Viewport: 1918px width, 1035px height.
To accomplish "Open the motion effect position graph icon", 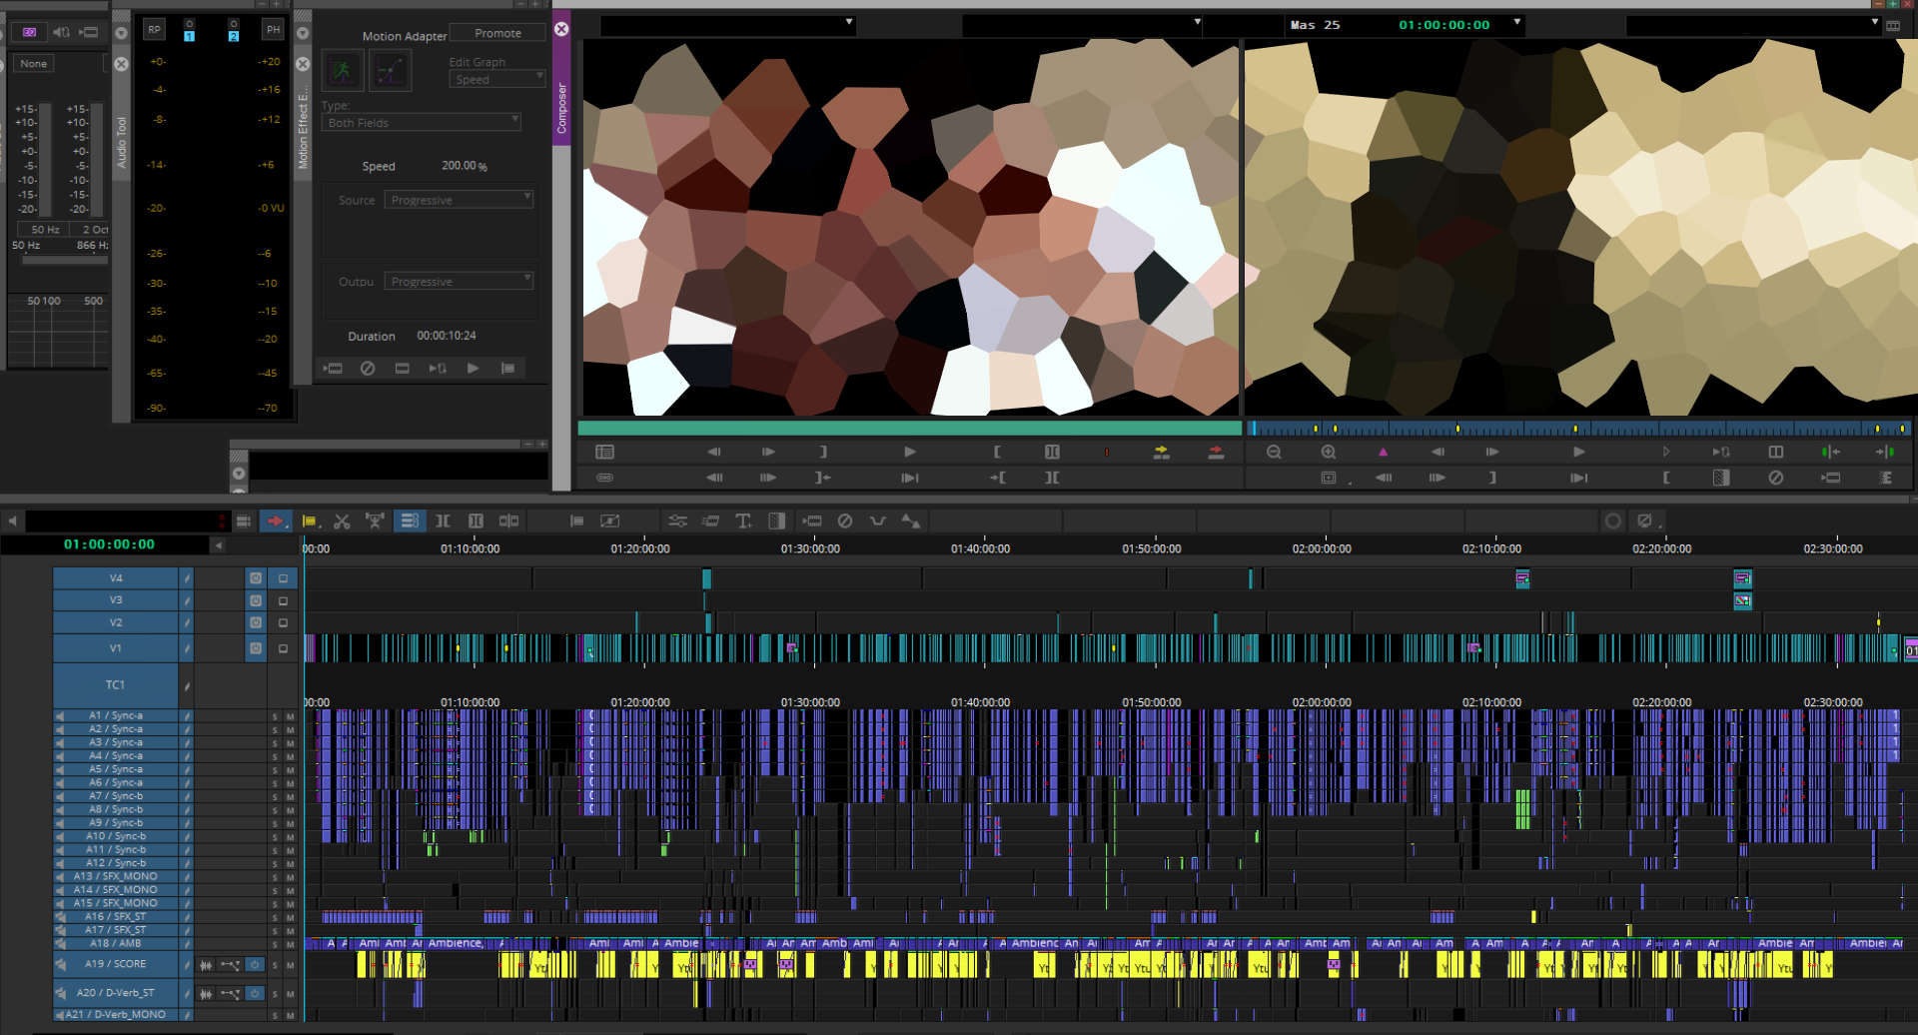I will [390, 70].
